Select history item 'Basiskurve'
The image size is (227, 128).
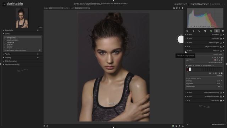pos(22,43)
